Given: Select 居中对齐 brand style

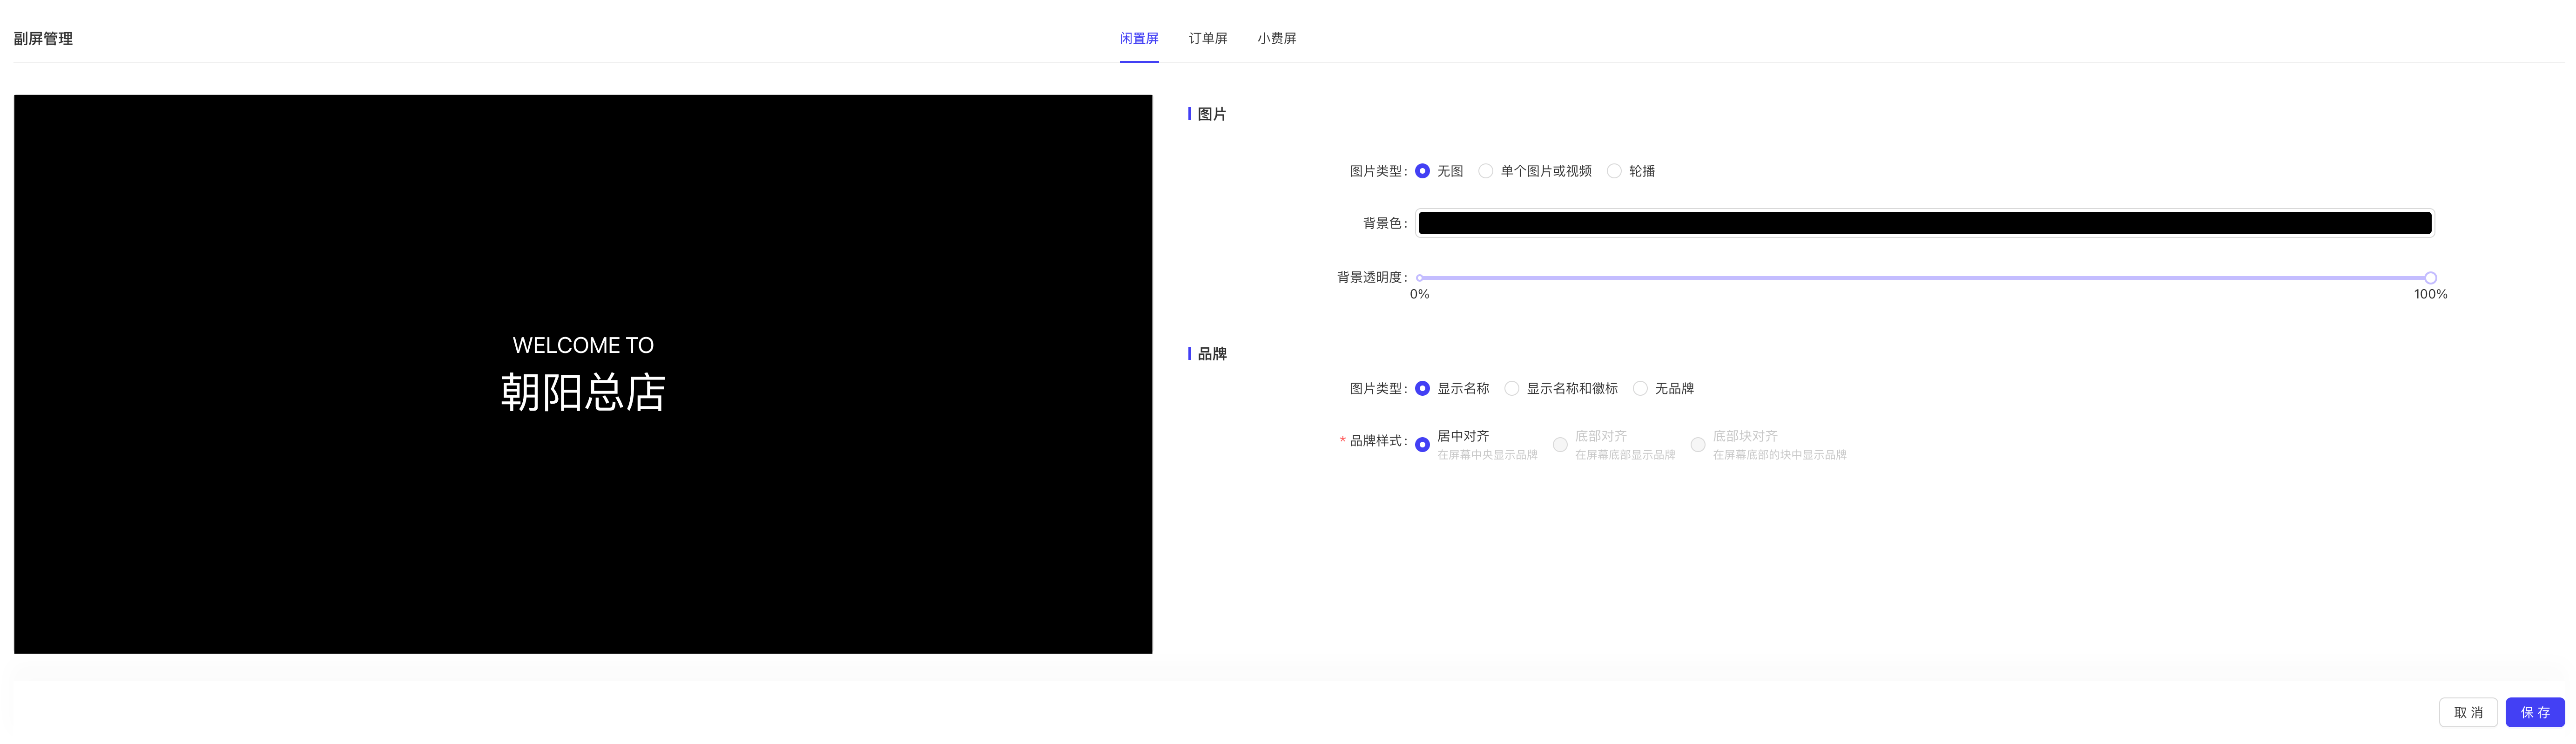Looking at the screenshot, I should click(1422, 445).
